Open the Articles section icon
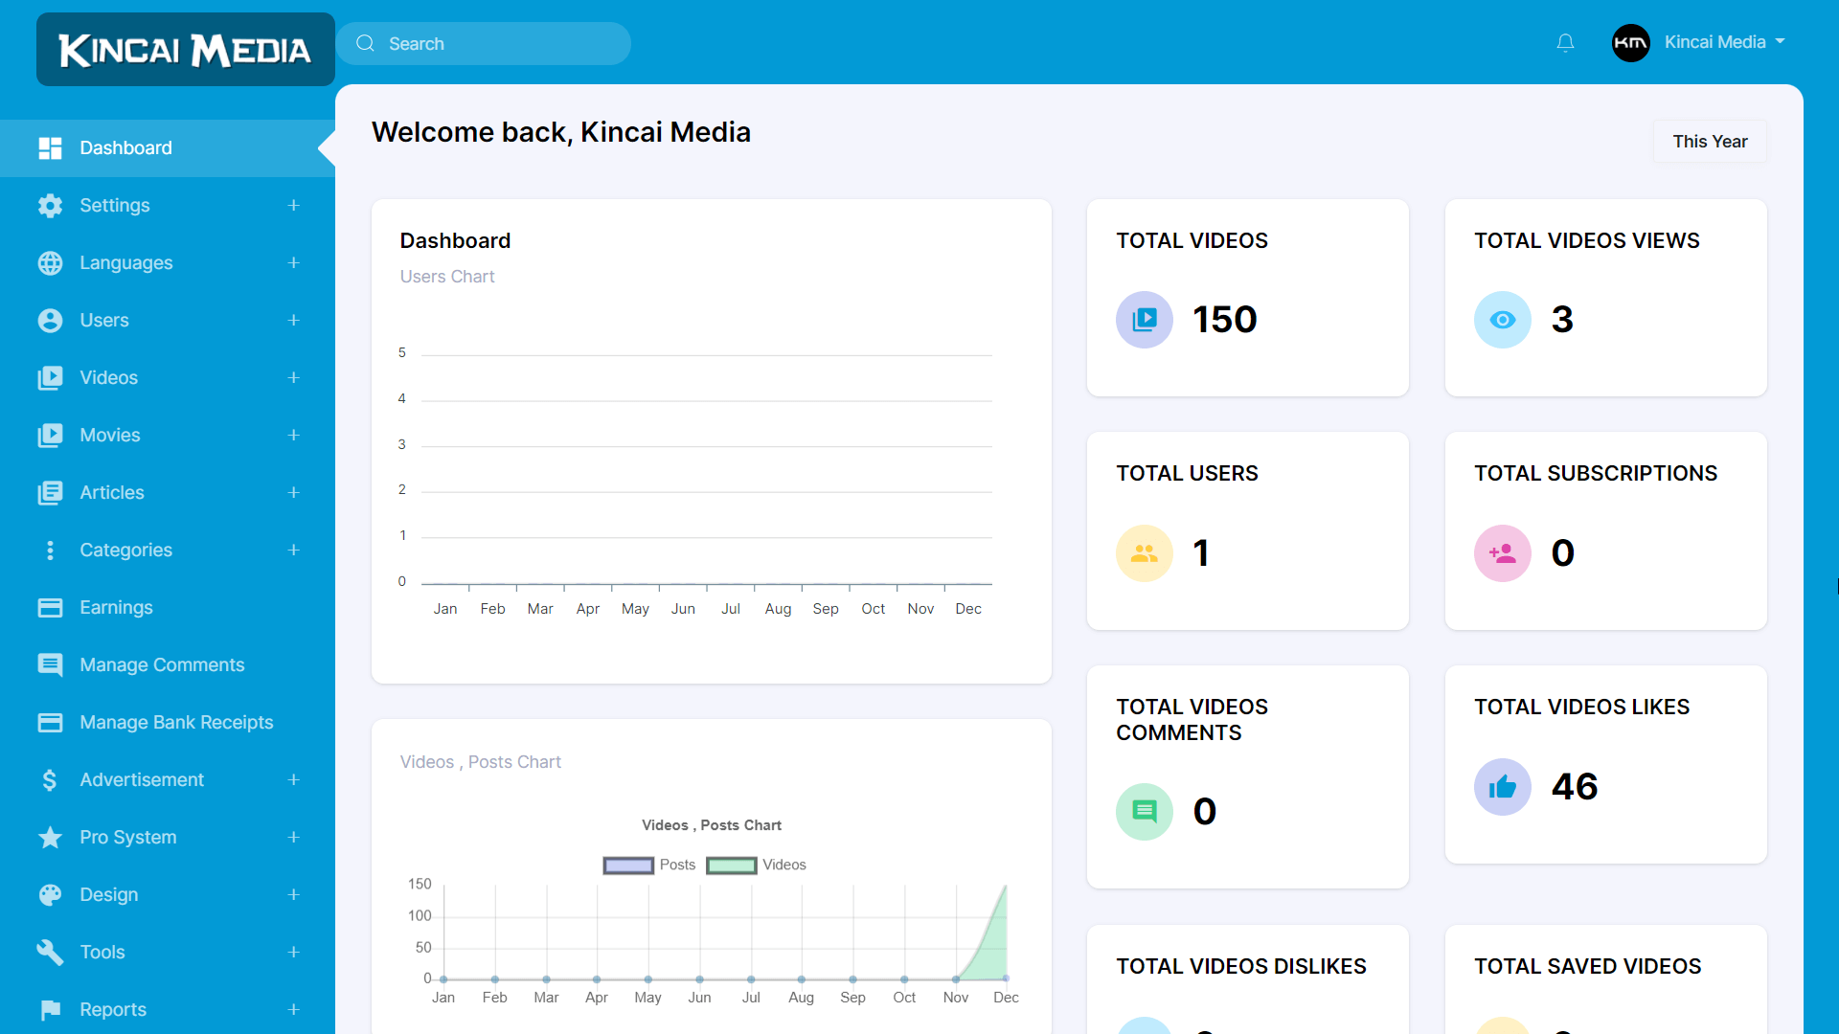 click(50, 492)
